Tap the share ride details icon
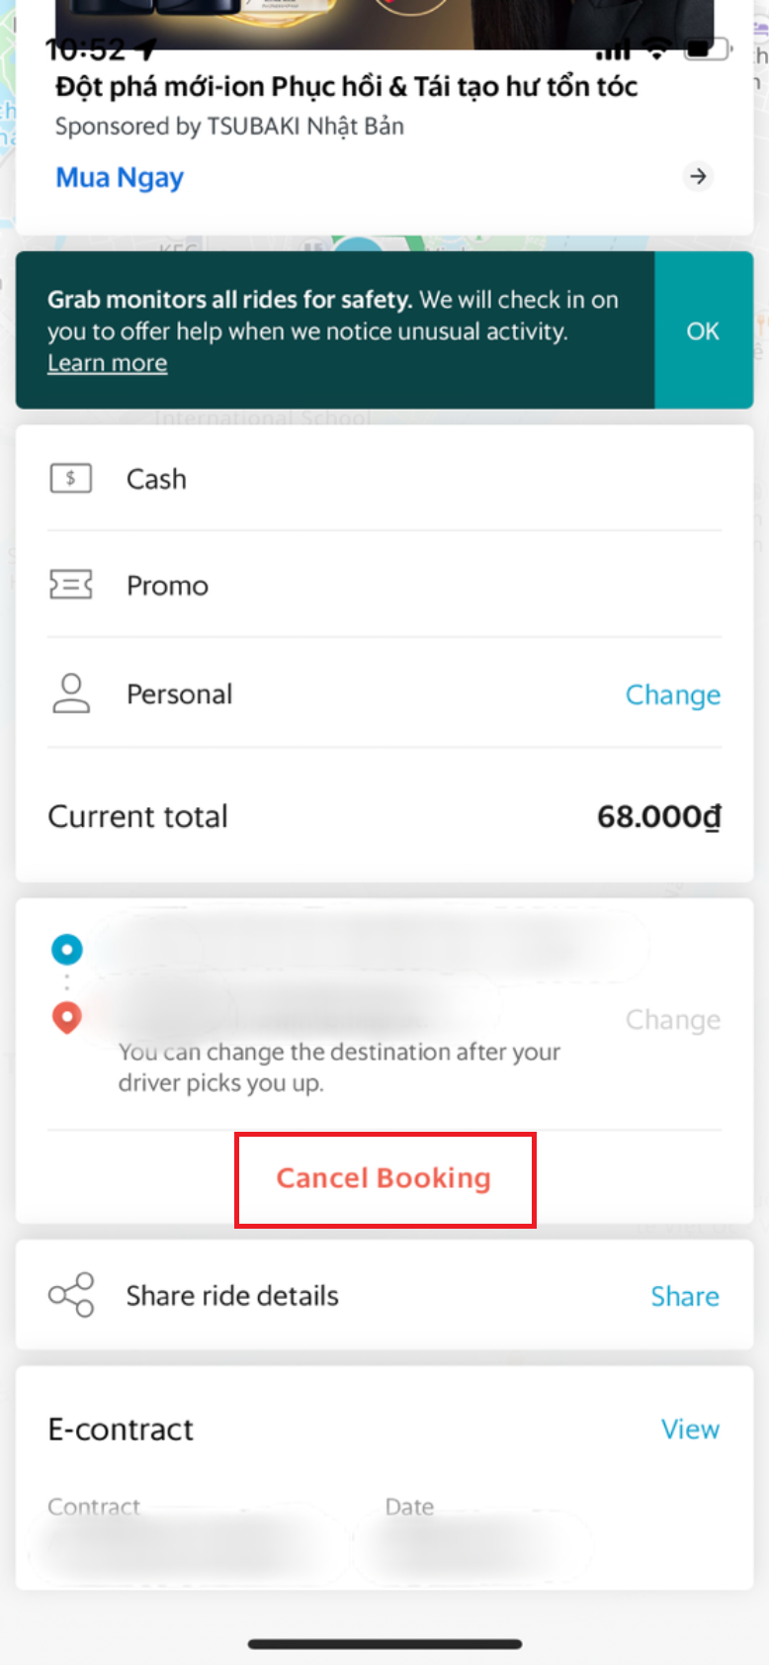 pos(71,1295)
